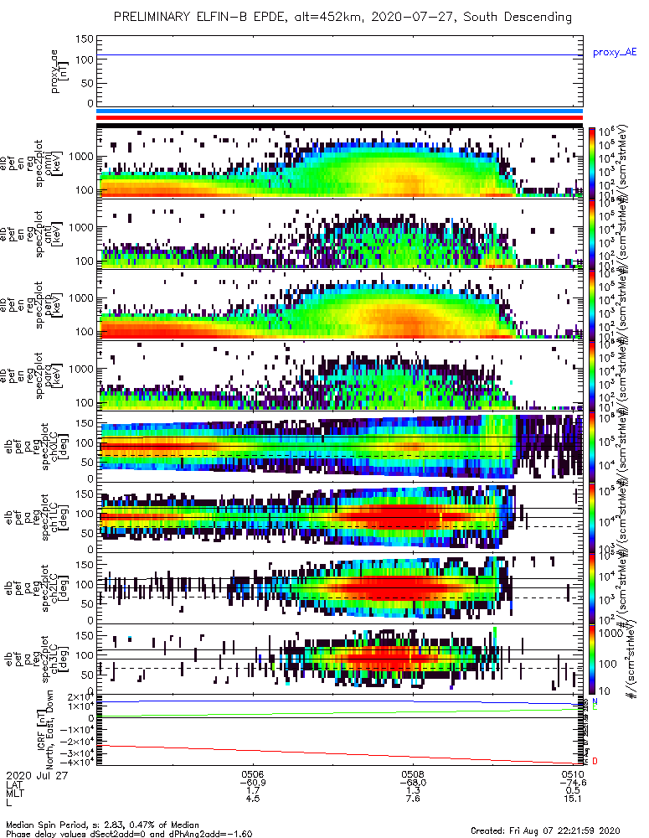Click the Phase delay values text line
The height and width of the screenshot is (838, 649).
tap(129, 834)
